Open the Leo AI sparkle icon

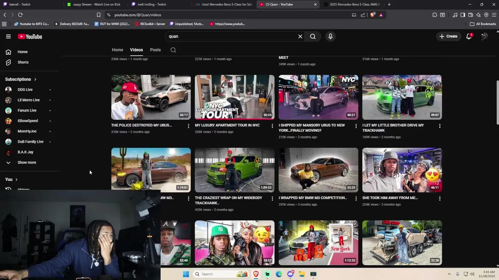(x=478, y=15)
